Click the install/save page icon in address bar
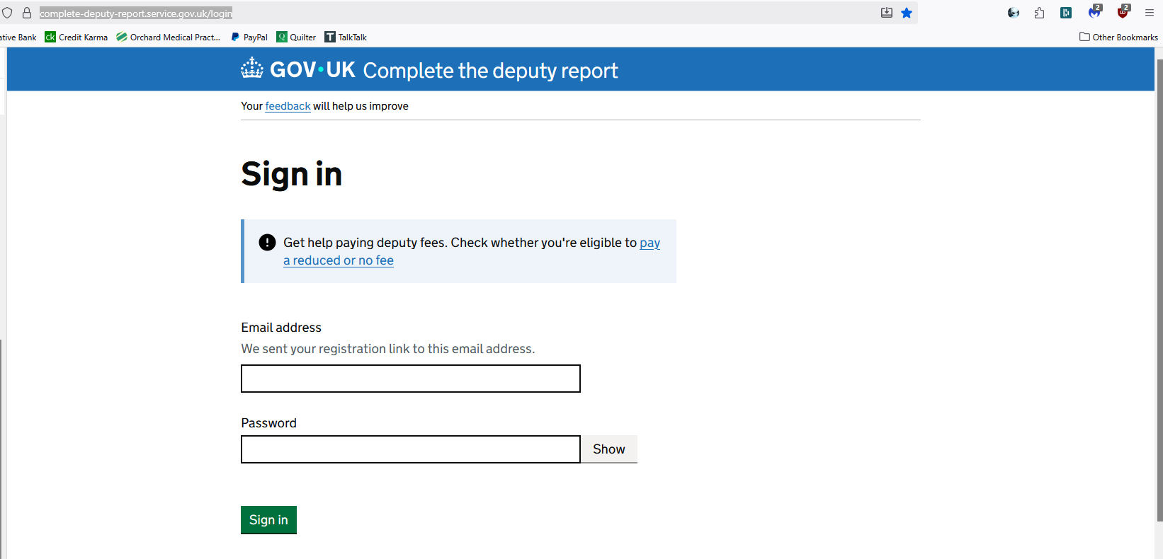Viewport: 1163px width, 559px height. [886, 13]
